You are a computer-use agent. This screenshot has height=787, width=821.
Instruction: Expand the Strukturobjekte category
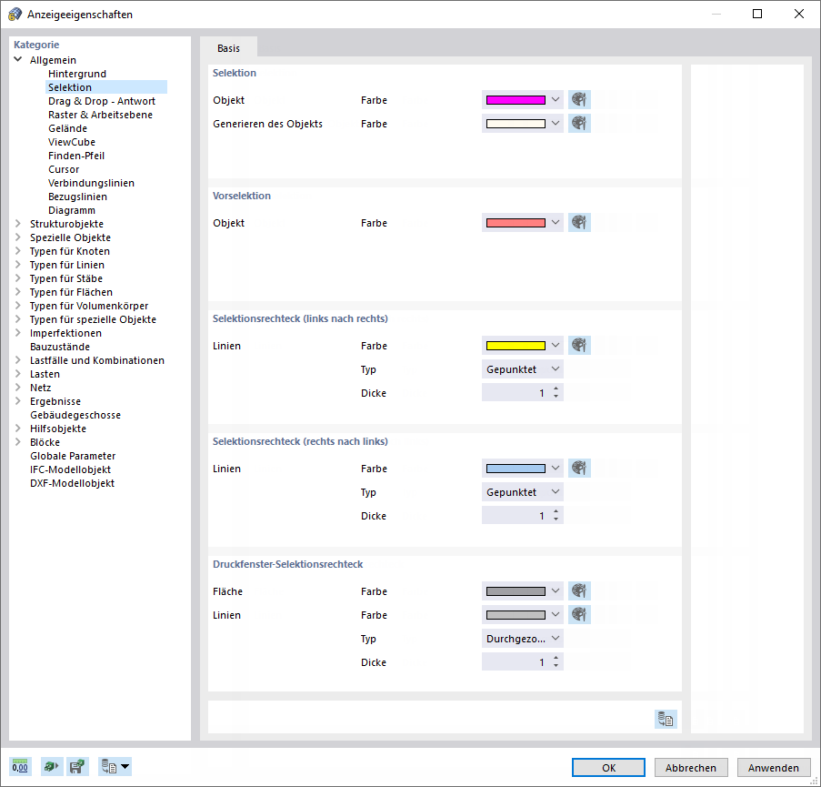tap(18, 223)
